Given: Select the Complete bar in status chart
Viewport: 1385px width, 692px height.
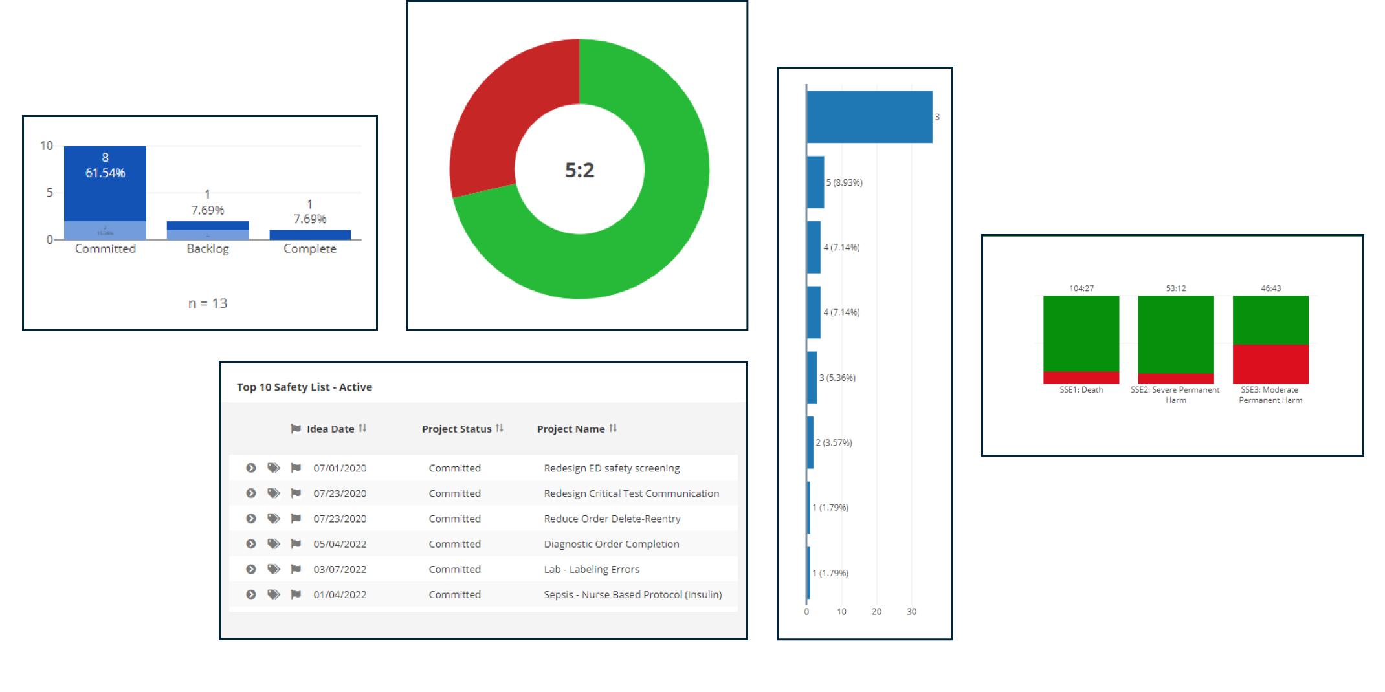Looking at the screenshot, I should pyautogui.click(x=310, y=235).
